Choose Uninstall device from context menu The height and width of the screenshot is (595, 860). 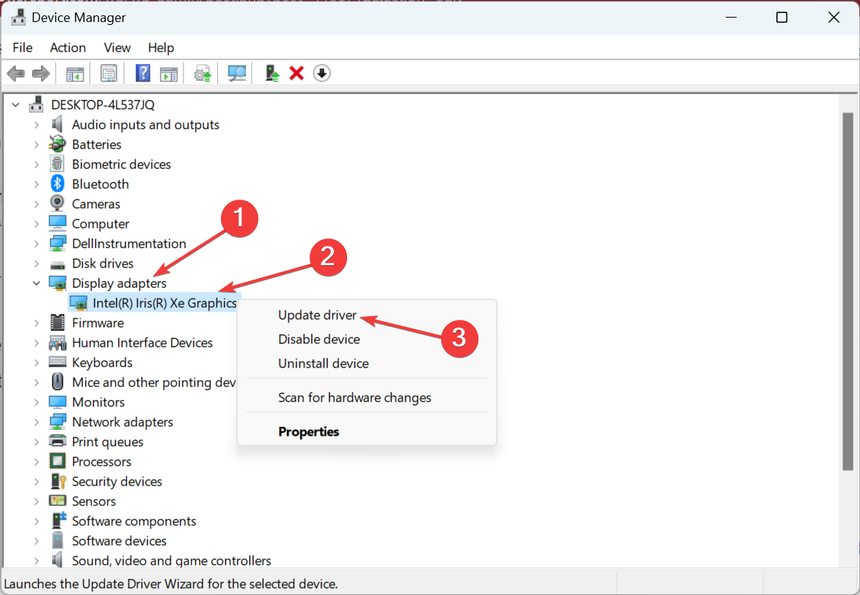(367, 363)
